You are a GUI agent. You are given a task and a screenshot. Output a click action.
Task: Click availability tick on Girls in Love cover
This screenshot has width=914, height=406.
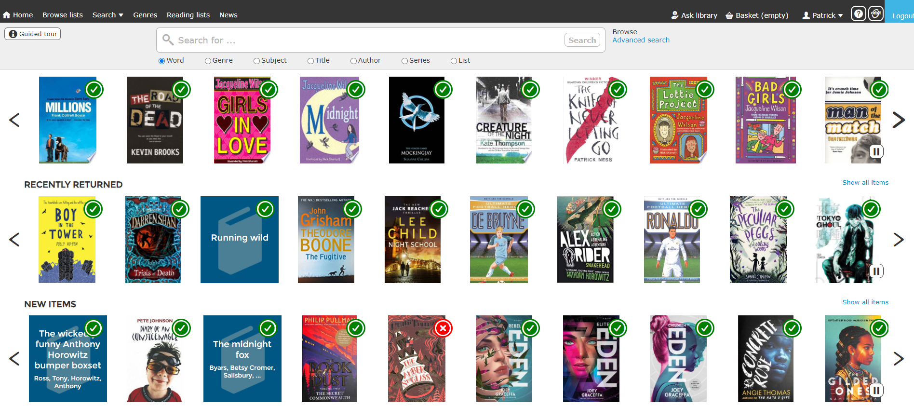pos(269,89)
